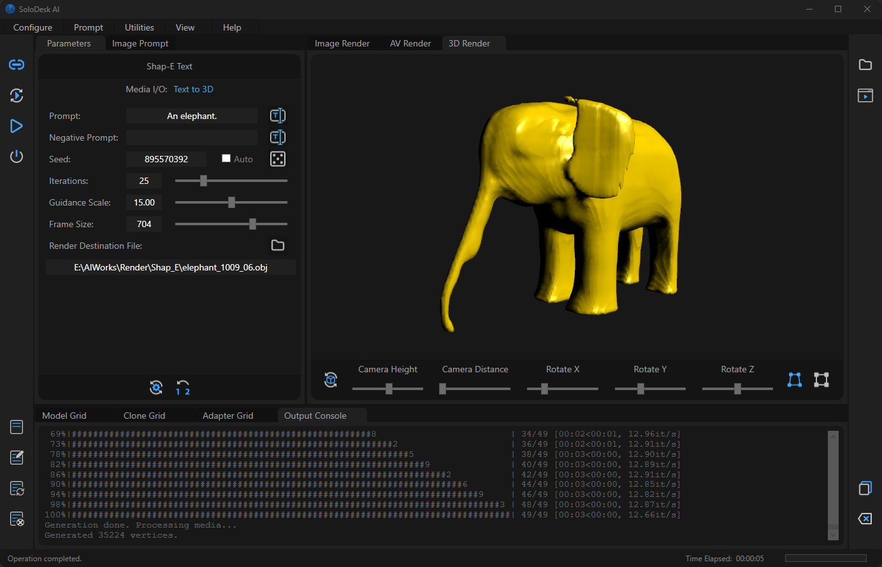This screenshot has width=882, height=567.
Task: Click the power icon in left sidebar
Action: (17, 157)
